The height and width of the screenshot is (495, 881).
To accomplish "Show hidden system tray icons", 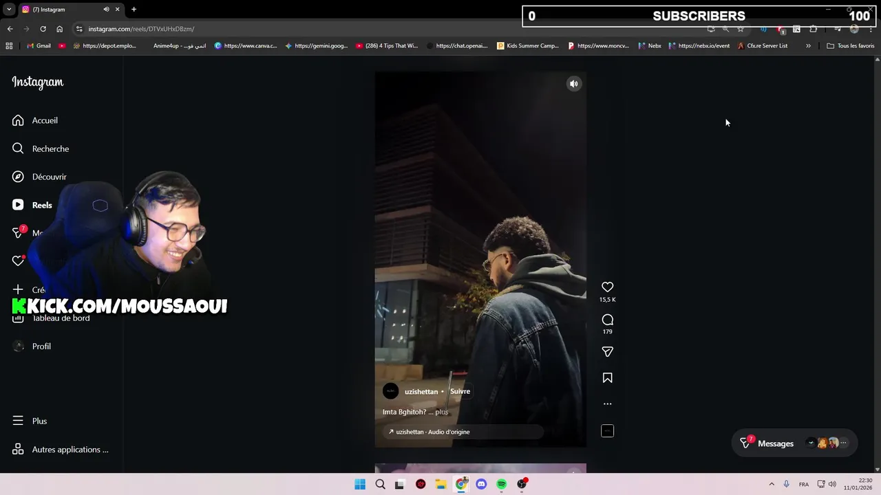I will (772, 484).
